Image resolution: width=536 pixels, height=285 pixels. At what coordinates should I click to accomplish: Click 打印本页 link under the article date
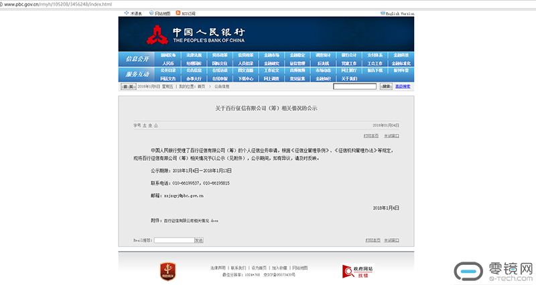(371, 136)
